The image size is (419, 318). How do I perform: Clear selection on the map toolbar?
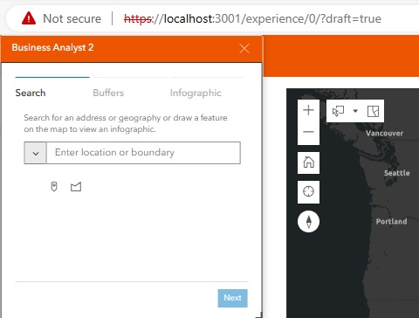(373, 111)
